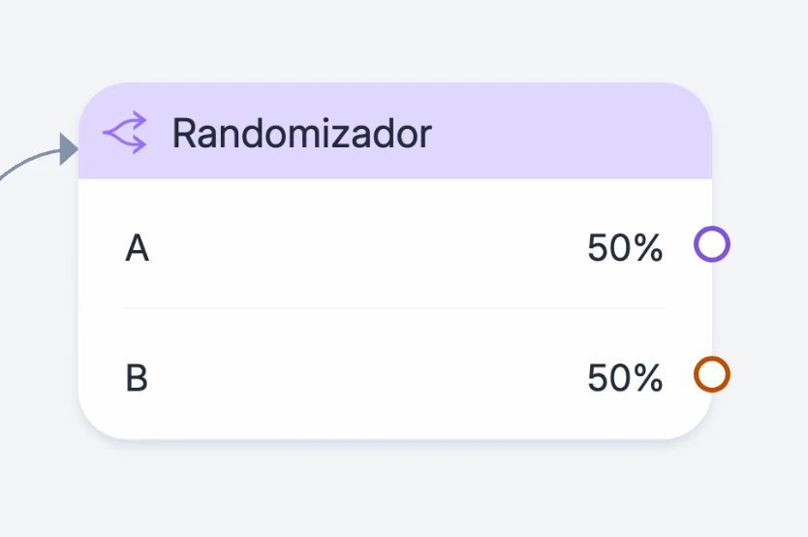808x537 pixels.
Task: Click the purple output port of path A
Action: (711, 244)
